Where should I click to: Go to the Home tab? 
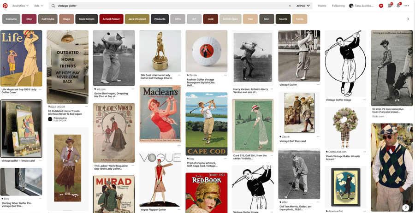pos(322,6)
